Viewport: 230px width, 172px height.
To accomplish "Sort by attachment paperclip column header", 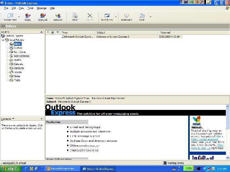I will [52, 32].
